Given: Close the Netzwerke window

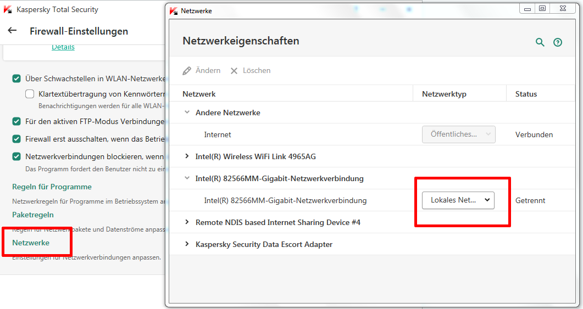Looking at the screenshot, I should point(563,9).
